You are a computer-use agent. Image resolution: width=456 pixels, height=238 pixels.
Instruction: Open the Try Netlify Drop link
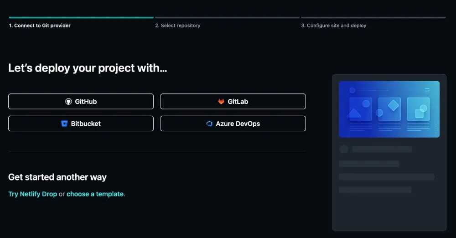[x=32, y=194]
